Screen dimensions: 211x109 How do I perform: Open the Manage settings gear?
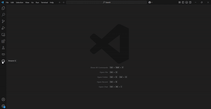[3, 106]
